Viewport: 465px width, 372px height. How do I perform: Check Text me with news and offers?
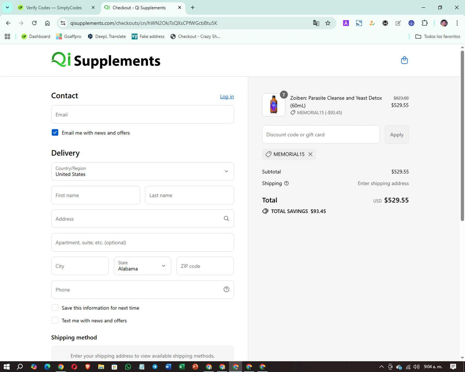click(x=55, y=320)
